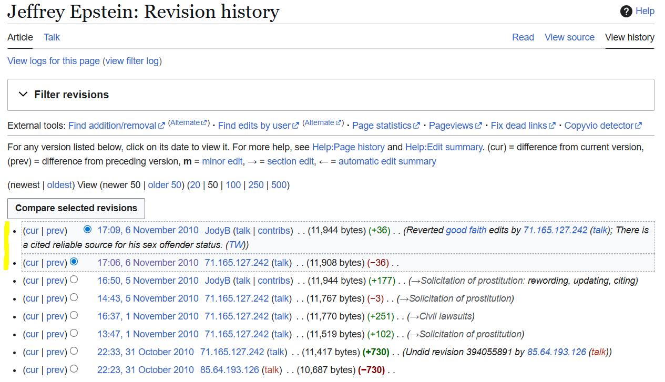Open Help:Edit summary link
This screenshot has width=665, height=382.
[x=444, y=147]
